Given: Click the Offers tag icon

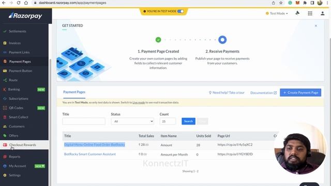Looking at the screenshot, I should (5, 136).
